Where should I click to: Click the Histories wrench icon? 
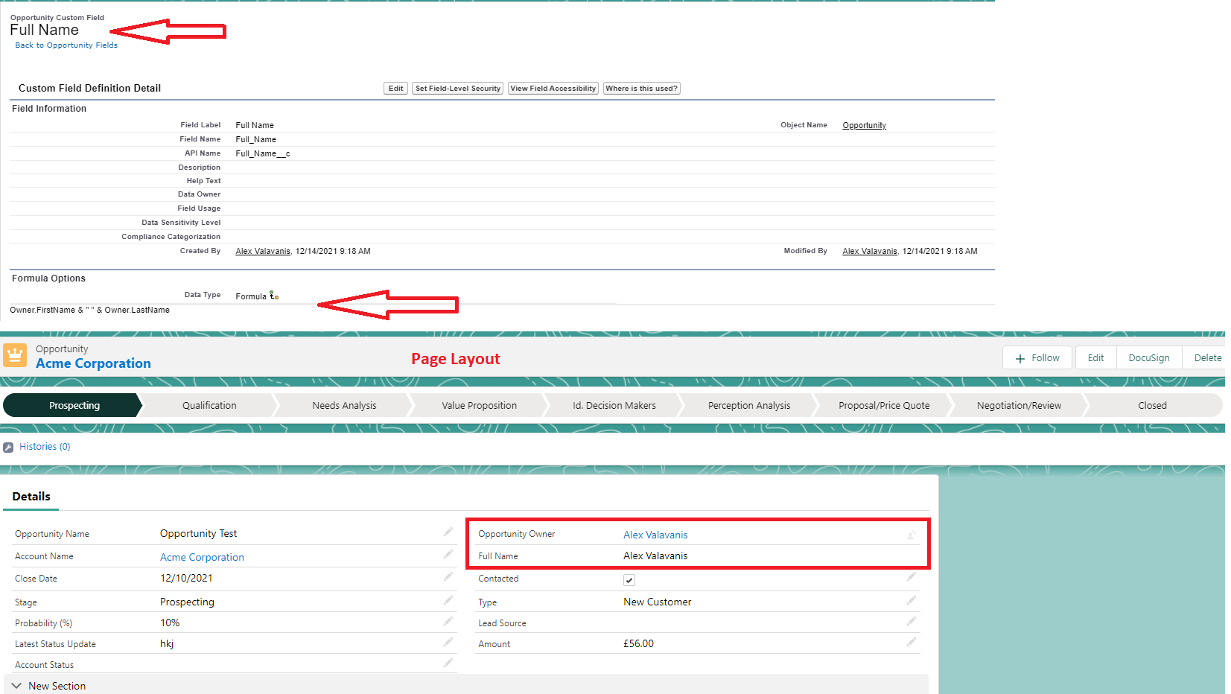[8, 448]
